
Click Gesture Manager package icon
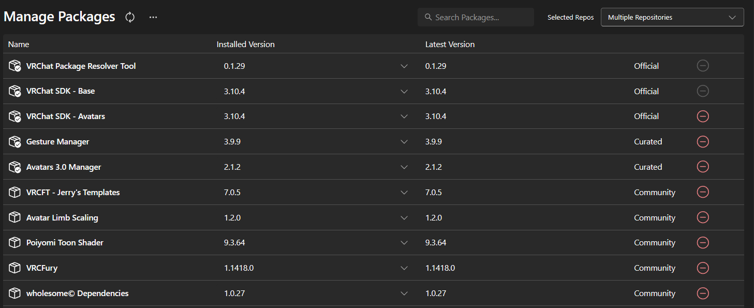pyautogui.click(x=15, y=141)
